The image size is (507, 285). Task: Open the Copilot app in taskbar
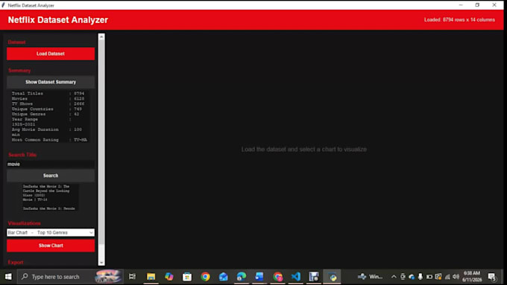click(x=169, y=277)
